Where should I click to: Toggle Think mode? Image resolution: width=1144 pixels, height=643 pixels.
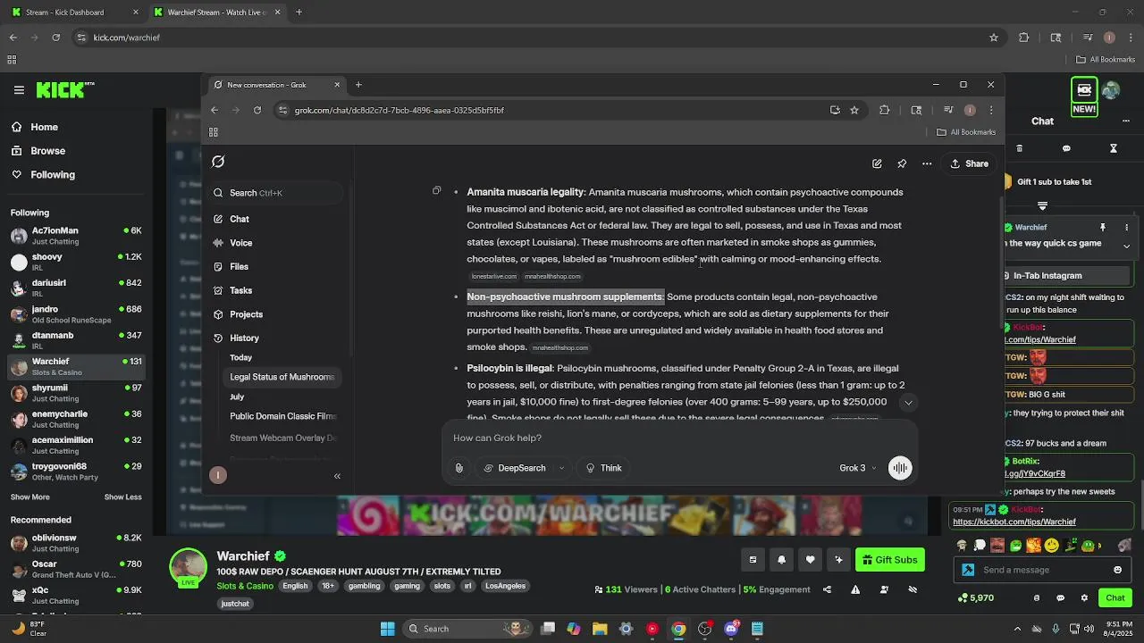tap(603, 468)
